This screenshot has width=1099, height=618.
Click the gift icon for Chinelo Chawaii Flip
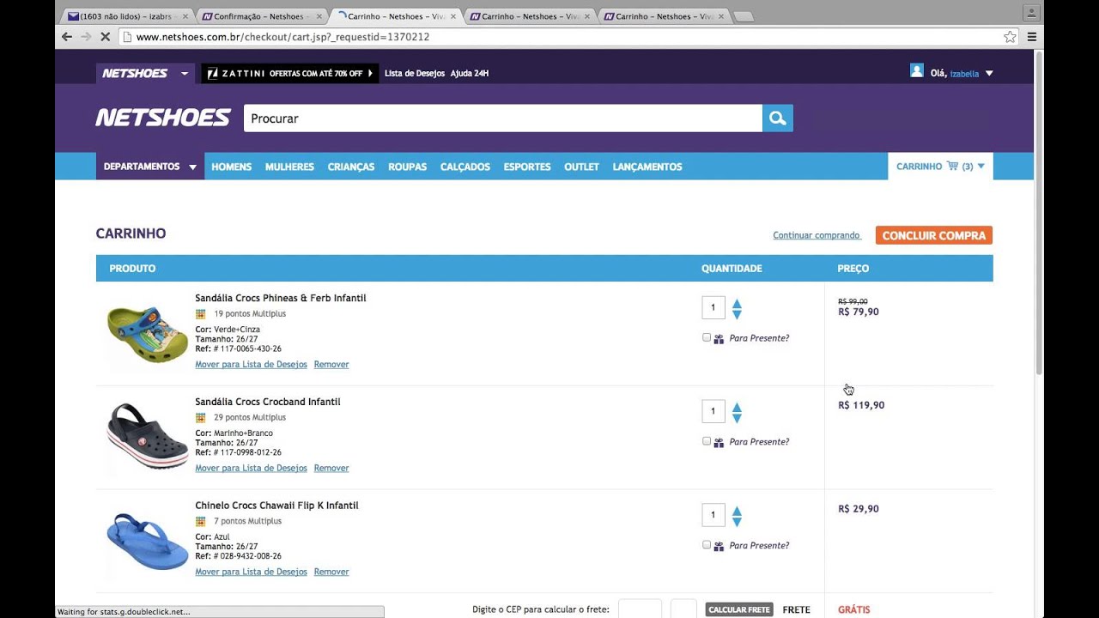[719, 547]
